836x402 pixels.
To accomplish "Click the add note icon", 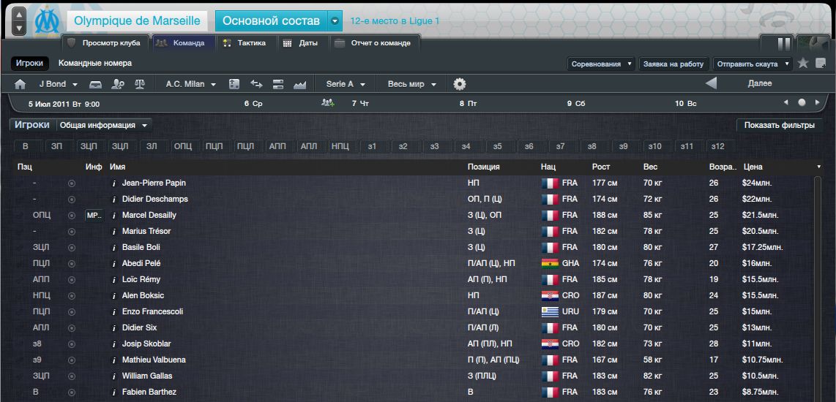I will coord(821,64).
